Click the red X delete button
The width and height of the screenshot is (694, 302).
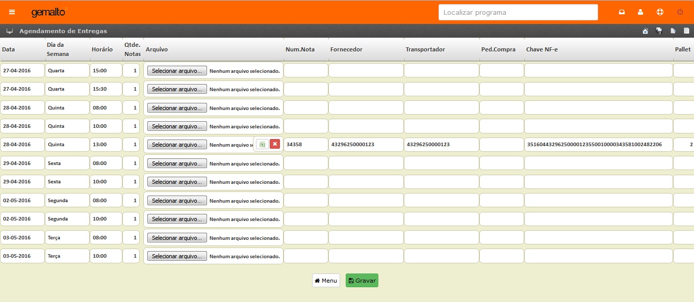point(275,145)
